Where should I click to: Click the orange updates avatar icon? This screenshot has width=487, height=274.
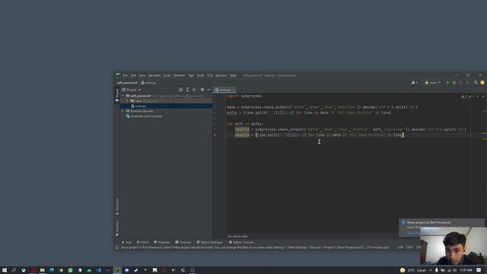[x=482, y=83]
